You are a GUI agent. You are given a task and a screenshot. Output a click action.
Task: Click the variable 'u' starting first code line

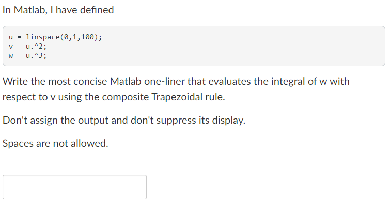point(11,37)
